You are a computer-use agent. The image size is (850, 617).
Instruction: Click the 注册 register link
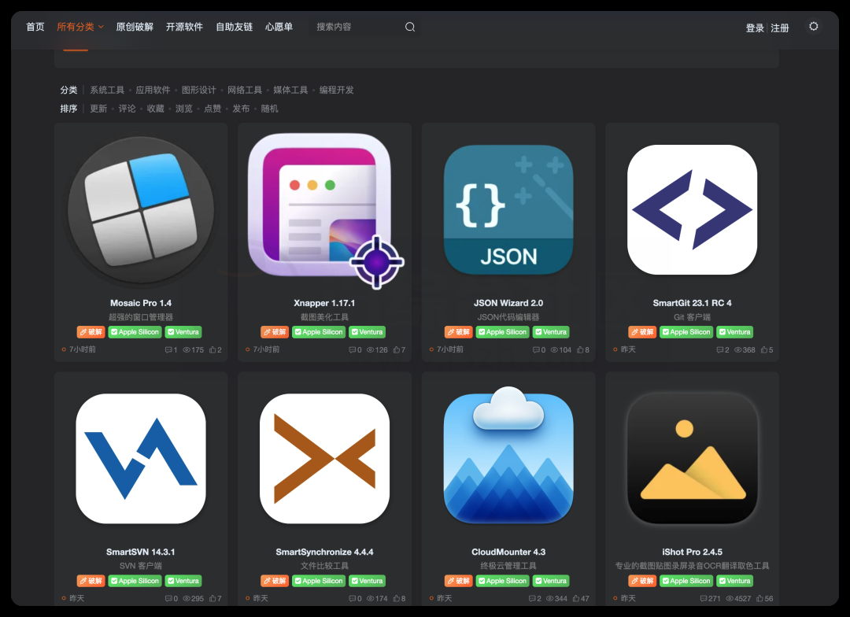tap(779, 28)
